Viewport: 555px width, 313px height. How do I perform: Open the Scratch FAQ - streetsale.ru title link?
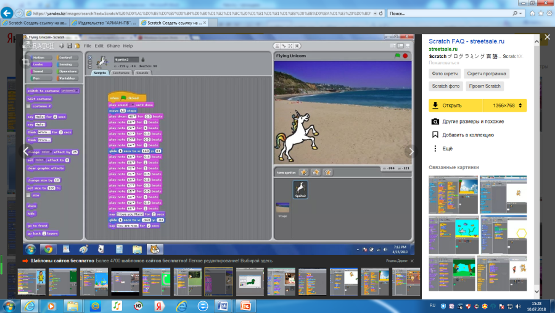(x=467, y=41)
